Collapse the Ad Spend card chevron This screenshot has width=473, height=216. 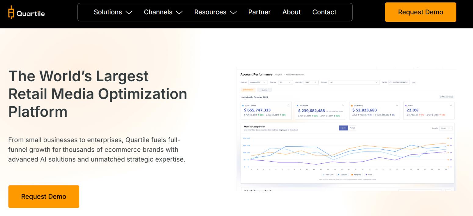point(397,105)
